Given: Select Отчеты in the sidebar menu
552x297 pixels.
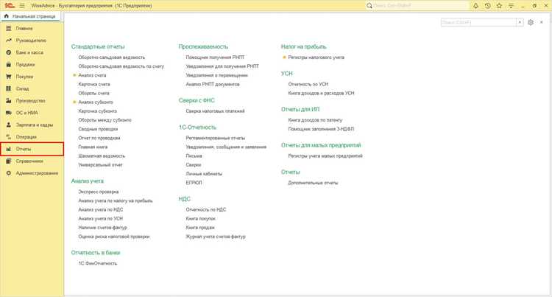Looking at the screenshot, I should tap(32, 149).
